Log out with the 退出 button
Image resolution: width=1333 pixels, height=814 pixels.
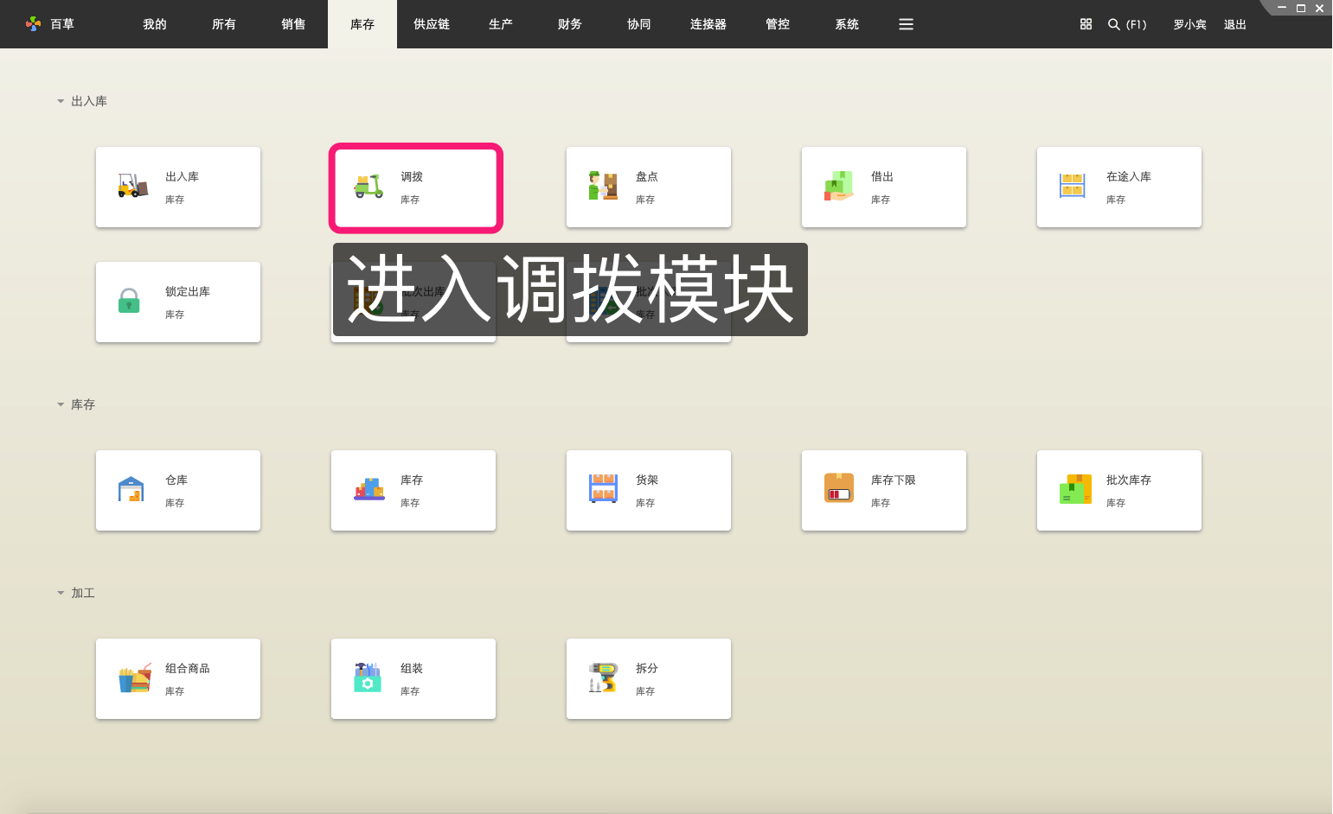click(1235, 24)
